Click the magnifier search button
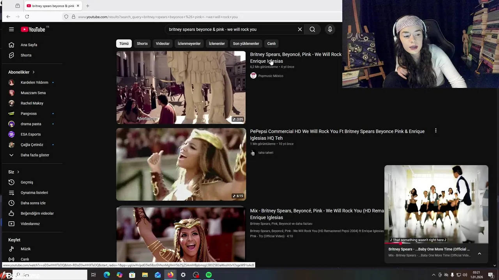This screenshot has width=499, height=280. pyautogui.click(x=312, y=29)
